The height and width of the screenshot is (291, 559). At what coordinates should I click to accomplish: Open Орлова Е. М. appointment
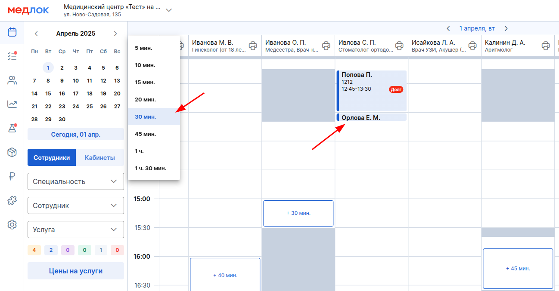coord(371,117)
